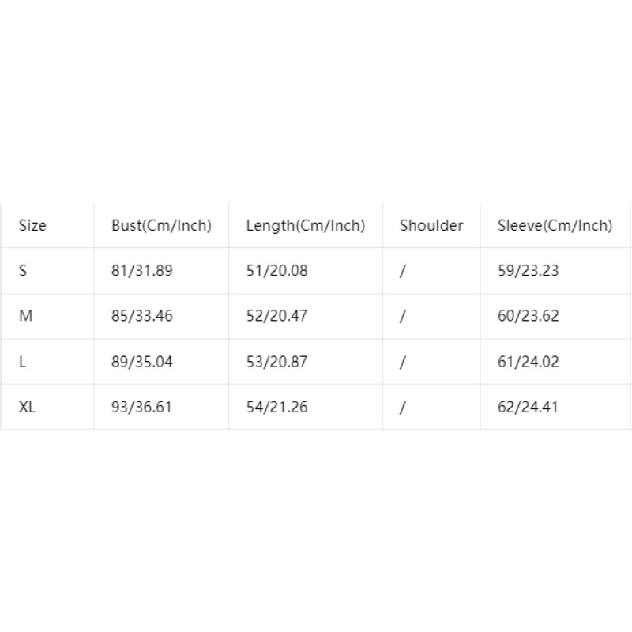Select the Length(Cm/Inch) header cell
Viewport: 632px width, 632px height.
pyautogui.click(x=306, y=225)
